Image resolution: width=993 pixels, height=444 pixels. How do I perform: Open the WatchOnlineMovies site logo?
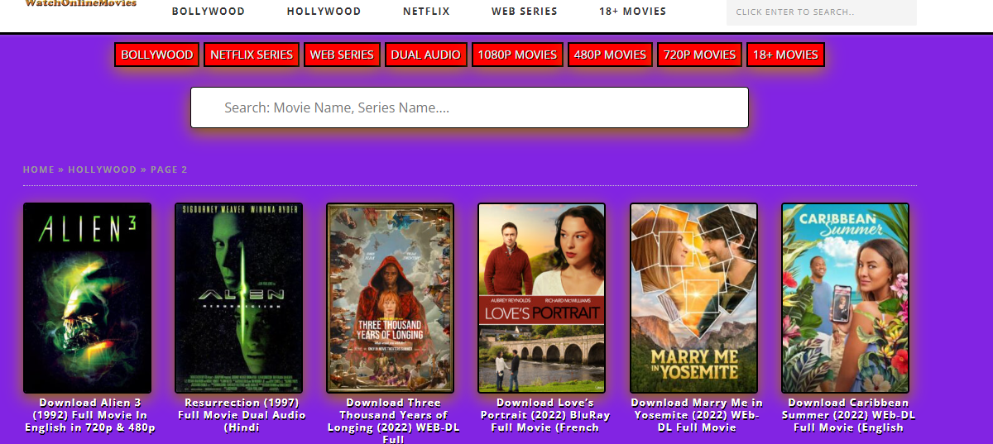[81, 4]
